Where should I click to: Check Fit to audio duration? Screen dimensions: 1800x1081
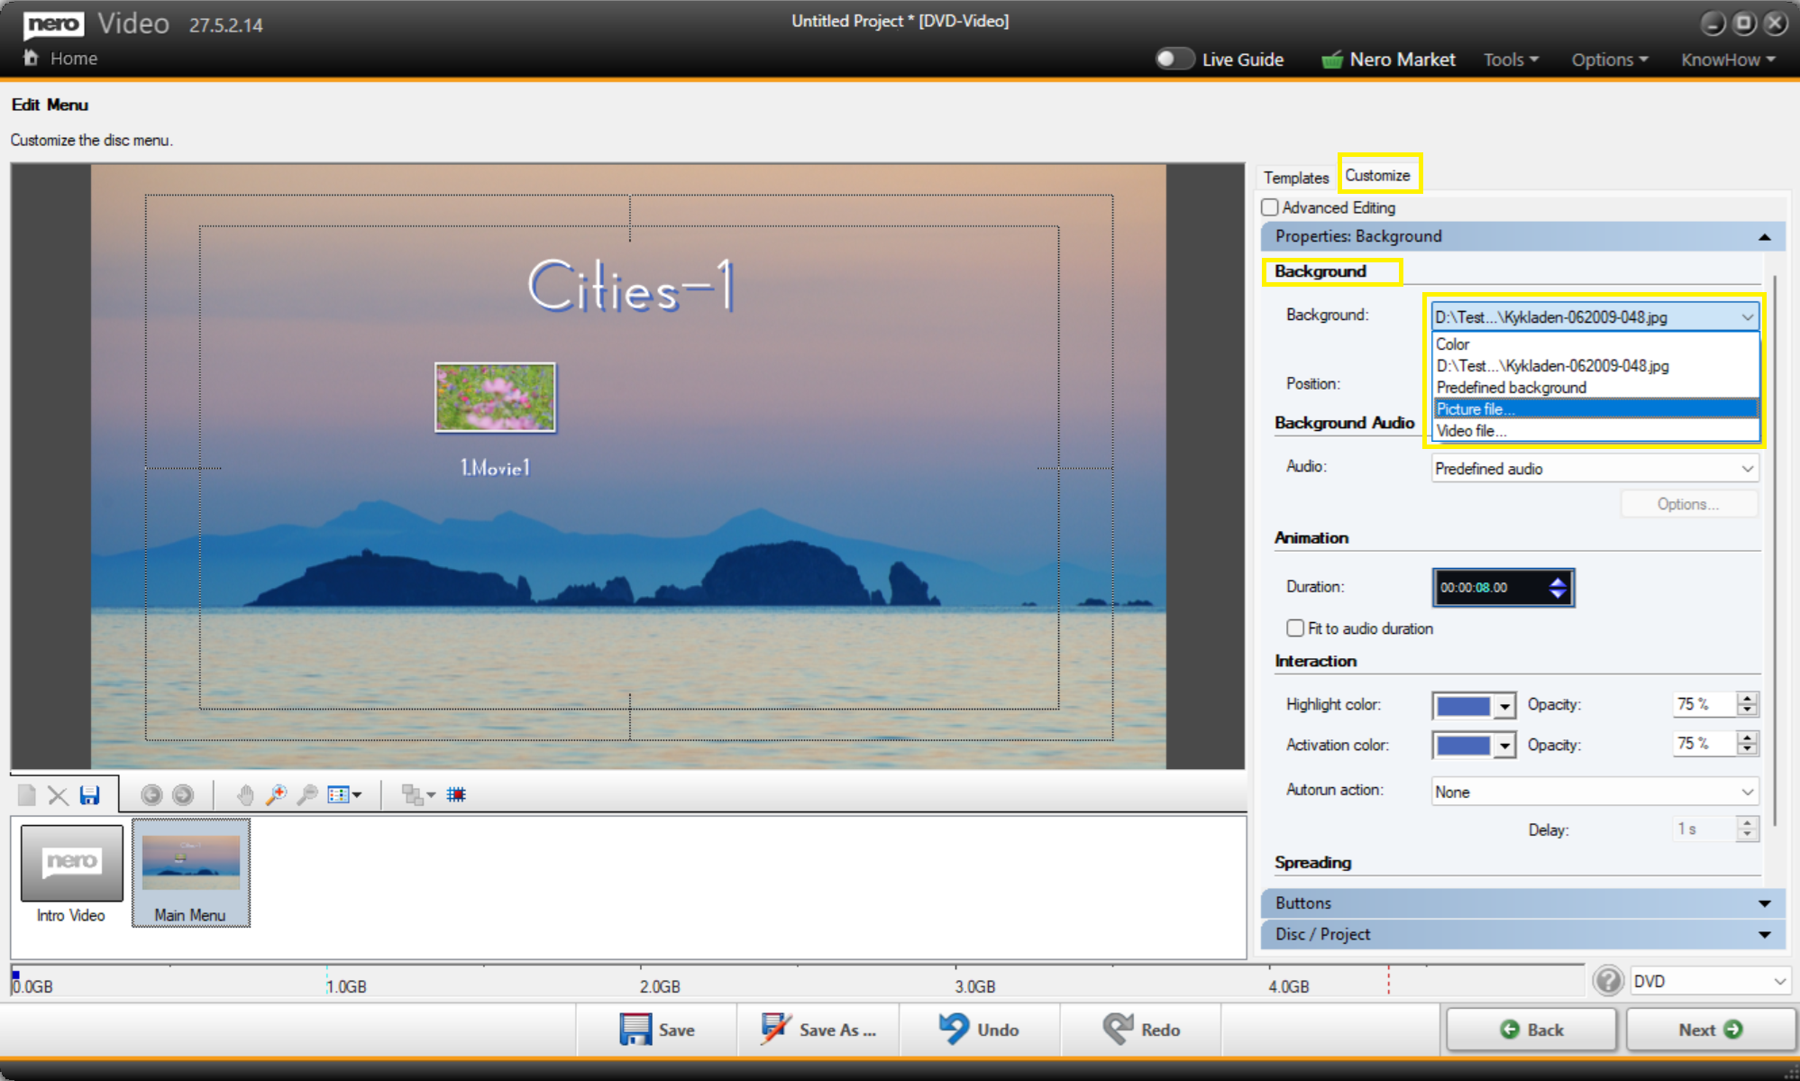[1295, 628]
